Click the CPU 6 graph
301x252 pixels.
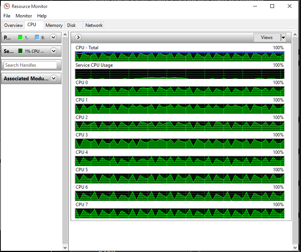click(x=180, y=196)
